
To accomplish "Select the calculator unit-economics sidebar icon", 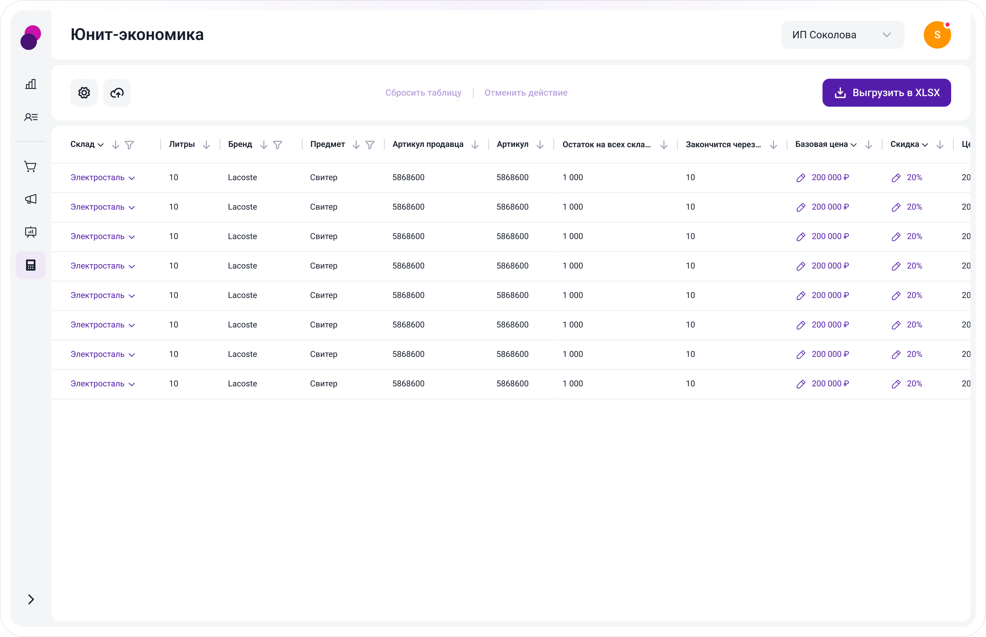I will click(x=31, y=265).
